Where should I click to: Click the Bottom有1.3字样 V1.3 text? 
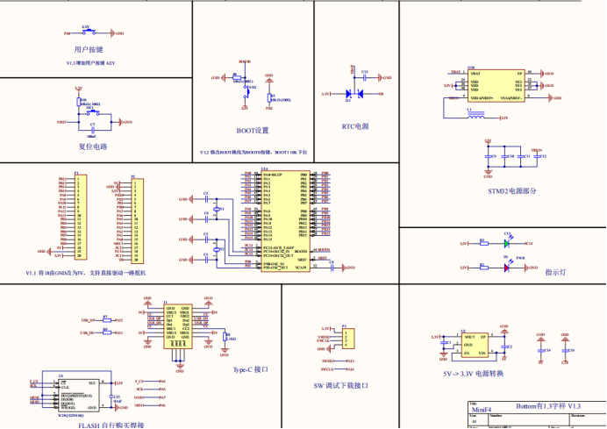point(548,406)
